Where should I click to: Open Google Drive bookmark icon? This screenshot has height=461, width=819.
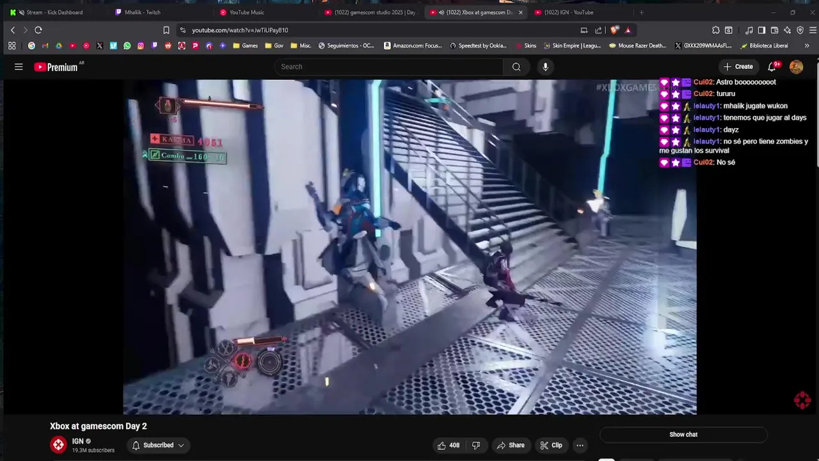point(59,45)
